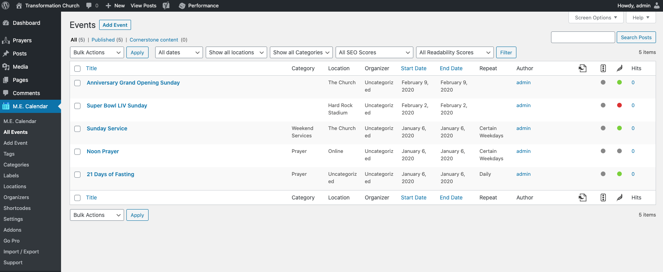Open the Sunday Service event link

107,128
